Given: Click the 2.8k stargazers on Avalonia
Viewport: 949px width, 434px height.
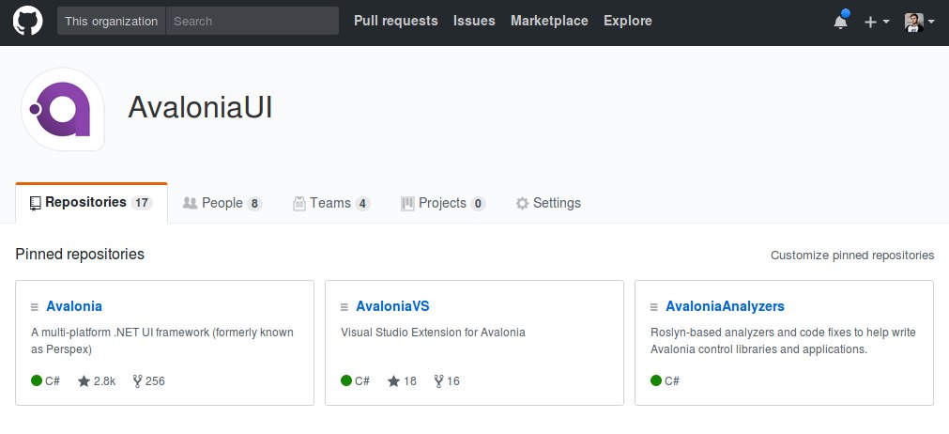Looking at the screenshot, I should tap(97, 381).
